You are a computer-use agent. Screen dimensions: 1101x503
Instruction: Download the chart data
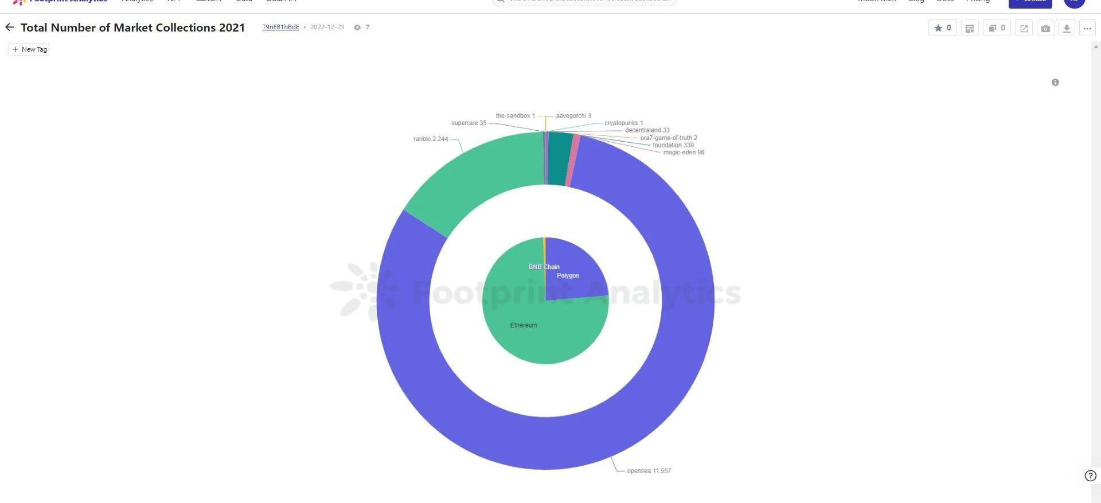[x=1067, y=28]
